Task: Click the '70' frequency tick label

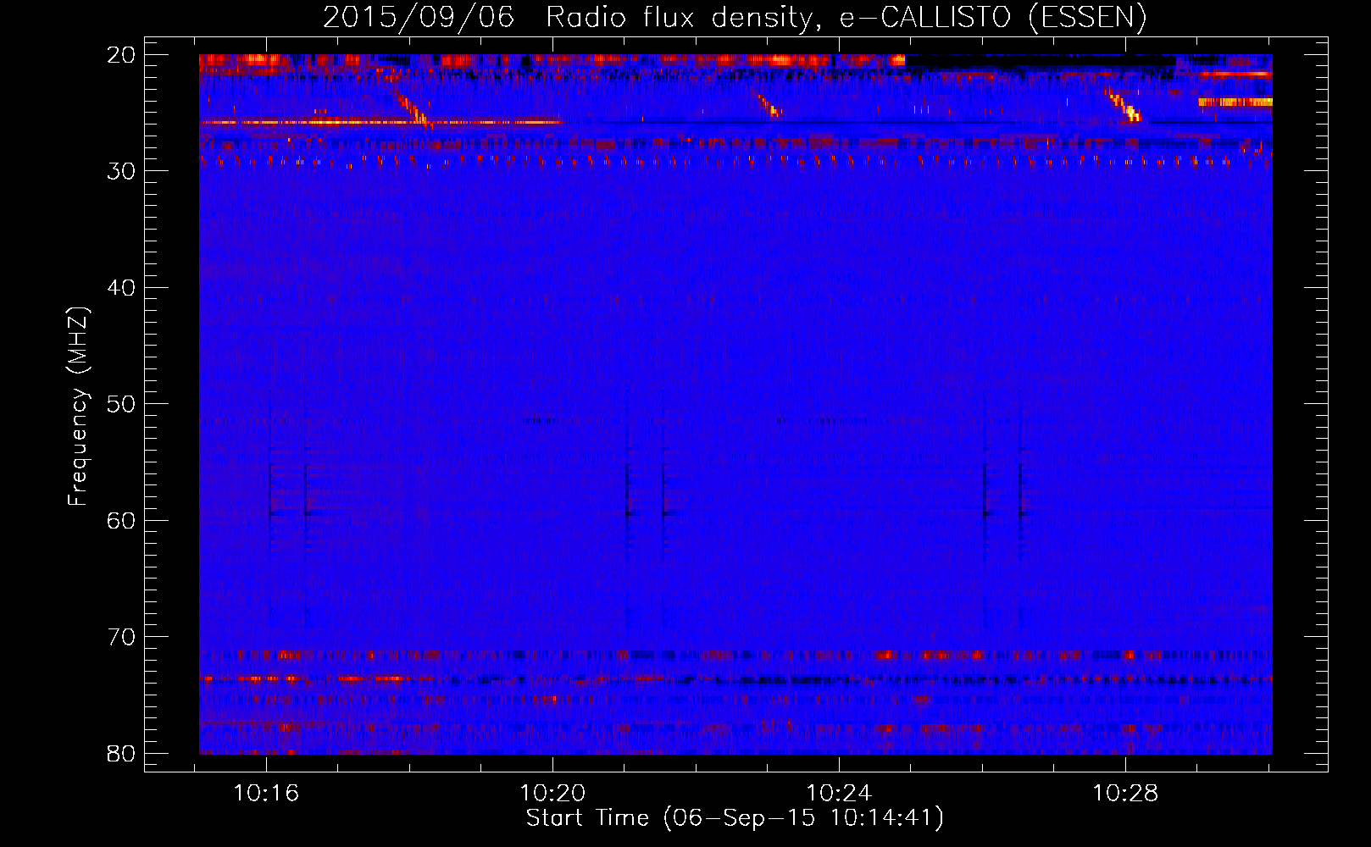Action: click(121, 637)
